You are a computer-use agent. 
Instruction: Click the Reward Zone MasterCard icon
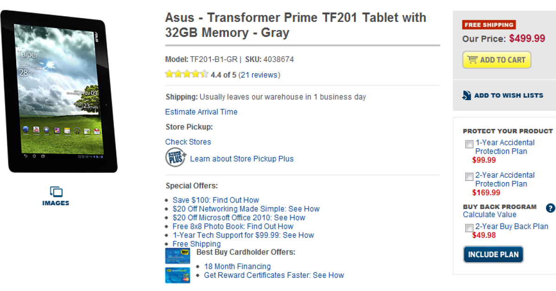pyautogui.click(x=177, y=275)
